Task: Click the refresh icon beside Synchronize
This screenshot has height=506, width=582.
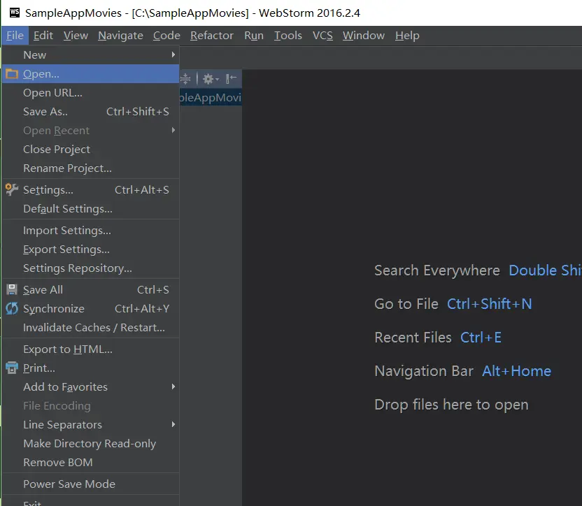Action: (12, 308)
